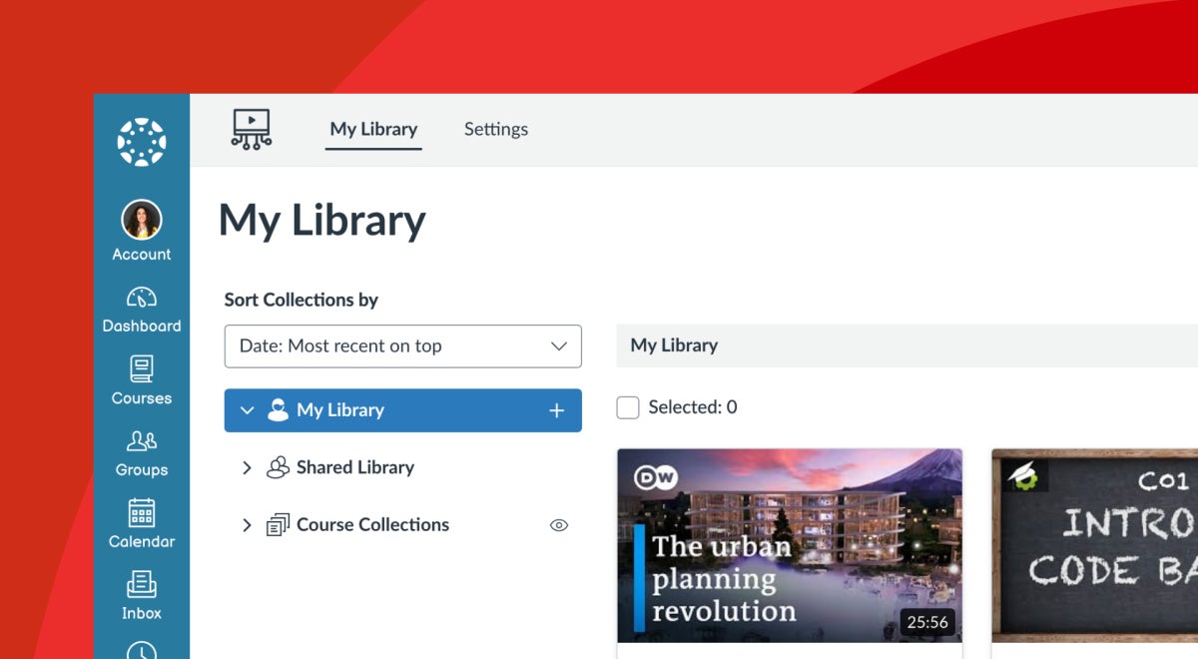Open the Sort Collections by dropdown
Viewport: 1198px width, 659px height.
click(x=403, y=346)
